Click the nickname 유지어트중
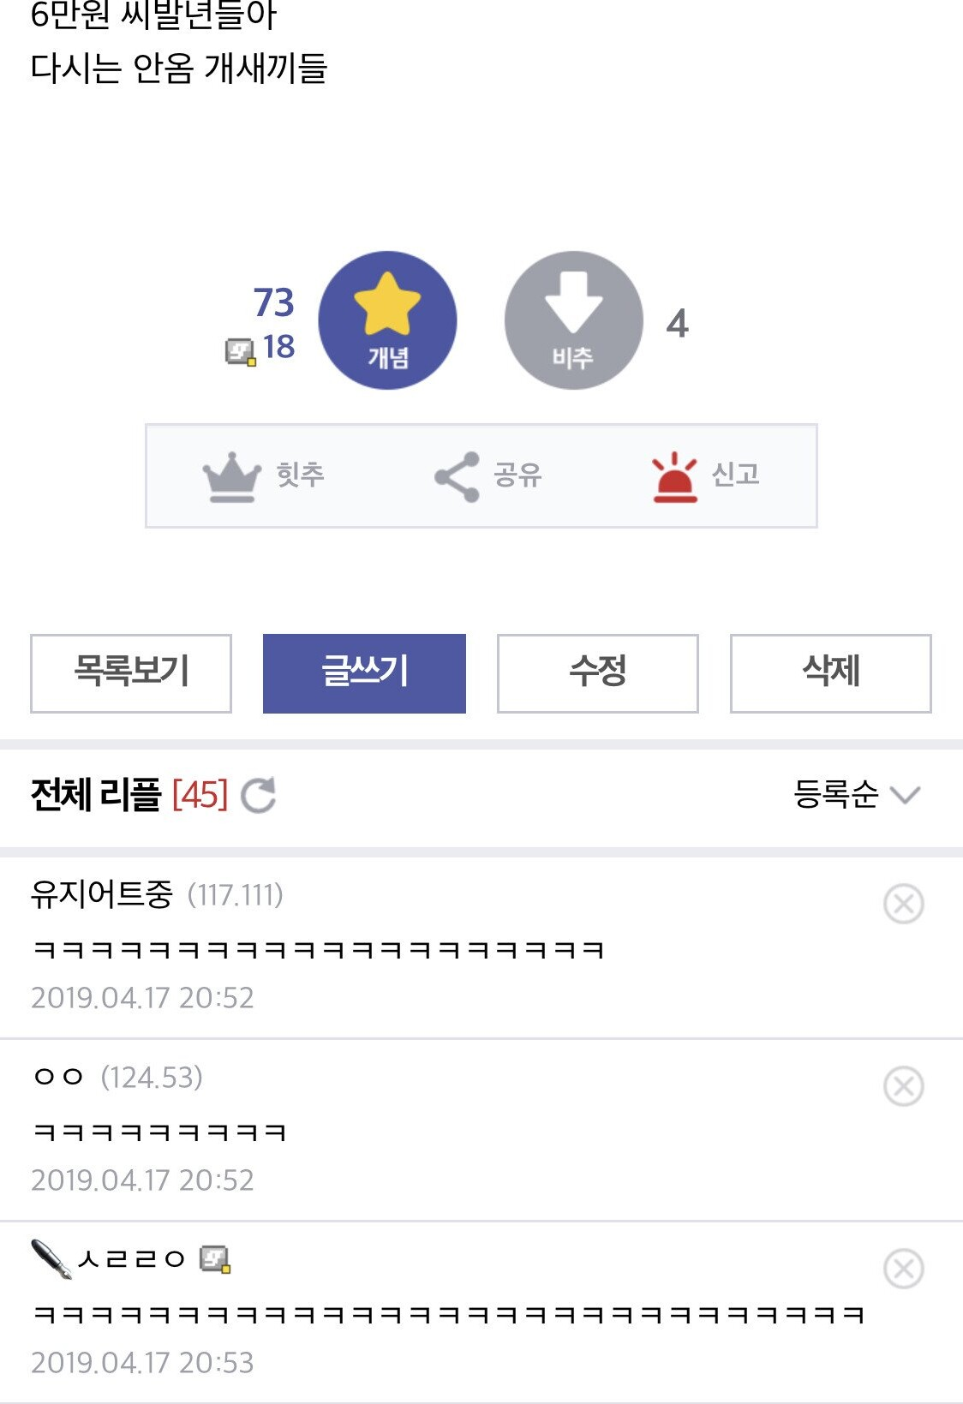 tap(102, 894)
